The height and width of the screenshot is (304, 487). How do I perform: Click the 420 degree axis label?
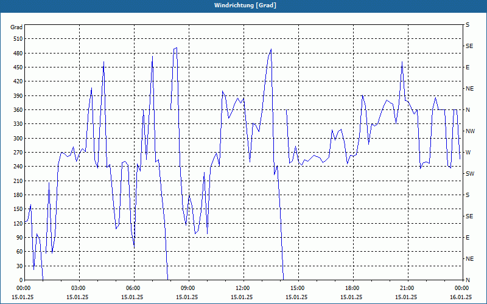18,81
